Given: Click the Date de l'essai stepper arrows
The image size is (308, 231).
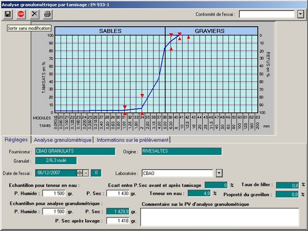Looking at the screenshot, I should point(86,173).
